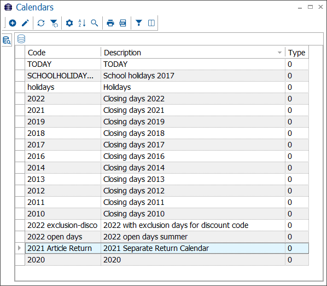Click the column layout icon
The width and height of the screenshot is (327, 286).
(151, 23)
